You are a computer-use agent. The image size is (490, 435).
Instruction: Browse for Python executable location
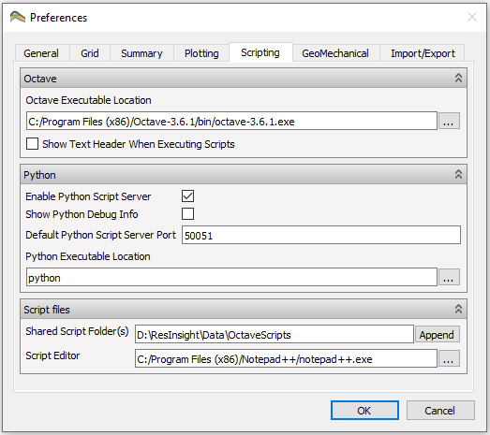(x=449, y=277)
